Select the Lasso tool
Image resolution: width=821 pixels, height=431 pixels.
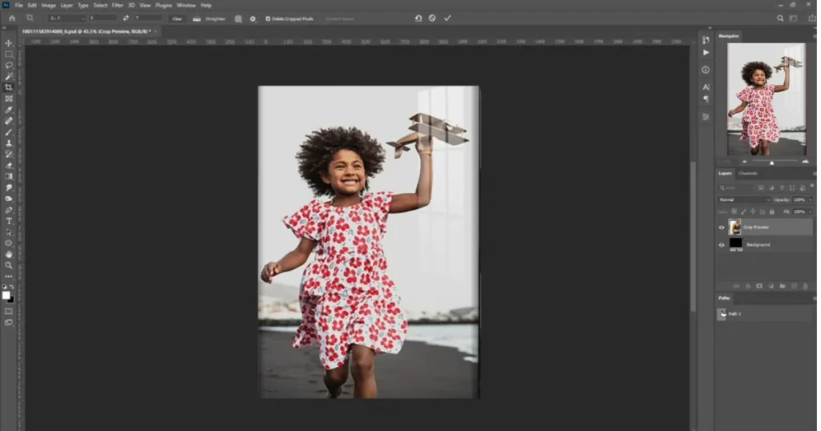(9, 66)
